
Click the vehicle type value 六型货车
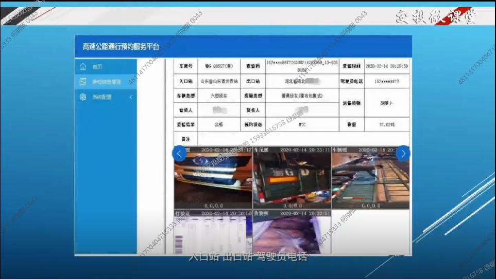pos(219,96)
